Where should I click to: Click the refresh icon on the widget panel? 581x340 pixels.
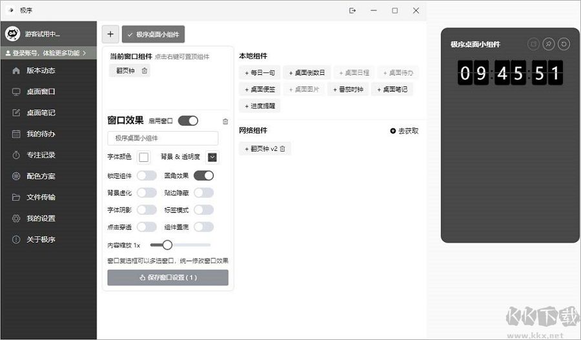(564, 44)
